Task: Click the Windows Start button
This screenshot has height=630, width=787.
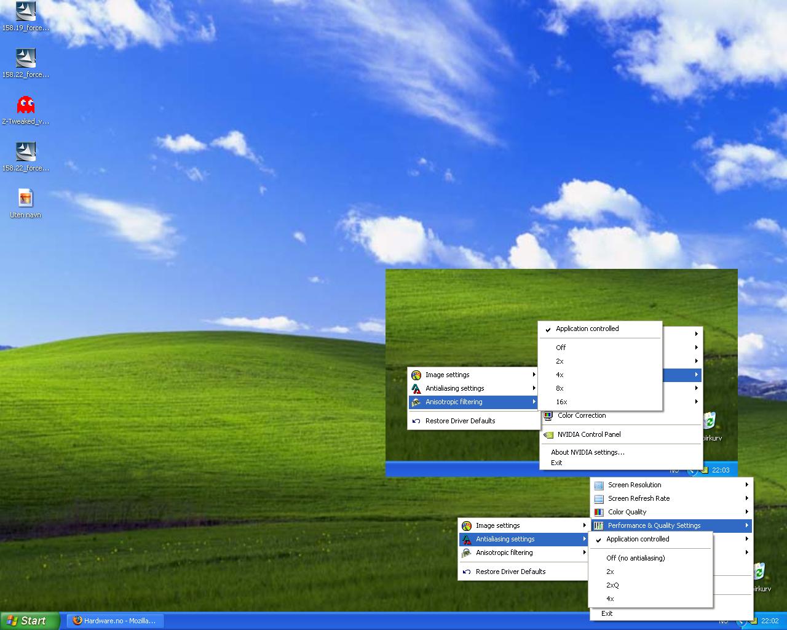Action: [30, 621]
